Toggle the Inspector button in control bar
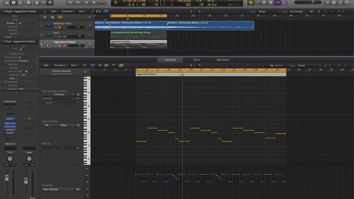 point(13,2)
